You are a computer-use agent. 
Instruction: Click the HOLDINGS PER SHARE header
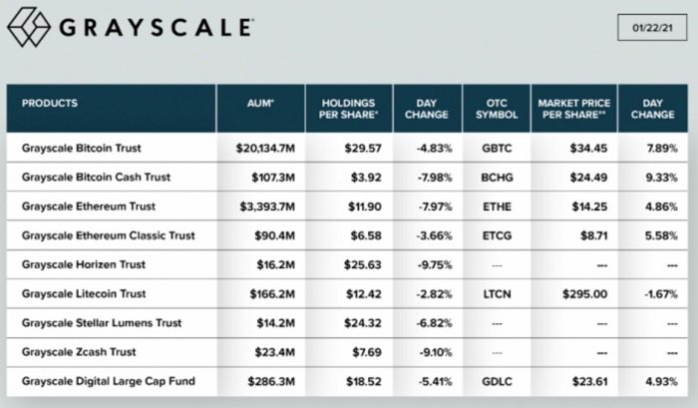347,109
